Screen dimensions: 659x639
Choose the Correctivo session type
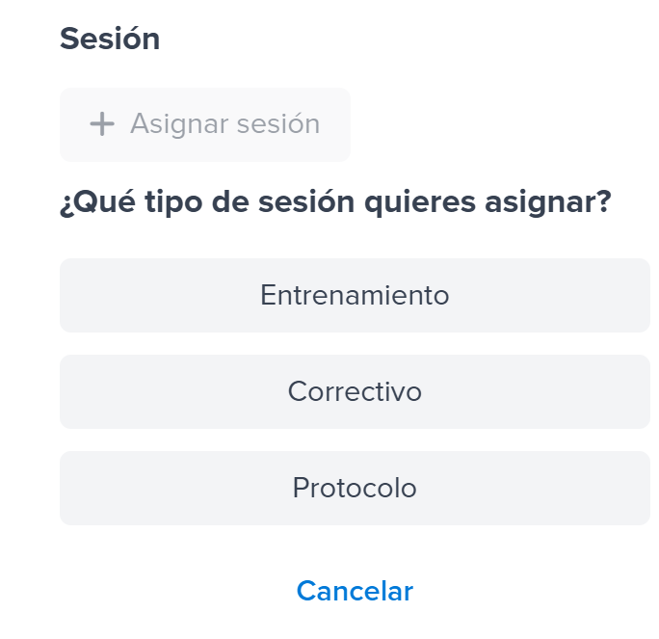pyautogui.click(x=355, y=391)
